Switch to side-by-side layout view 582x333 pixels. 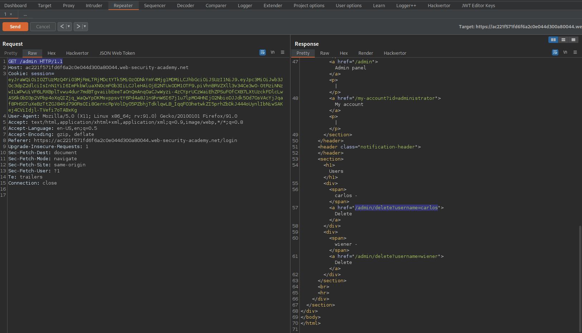coord(553,40)
